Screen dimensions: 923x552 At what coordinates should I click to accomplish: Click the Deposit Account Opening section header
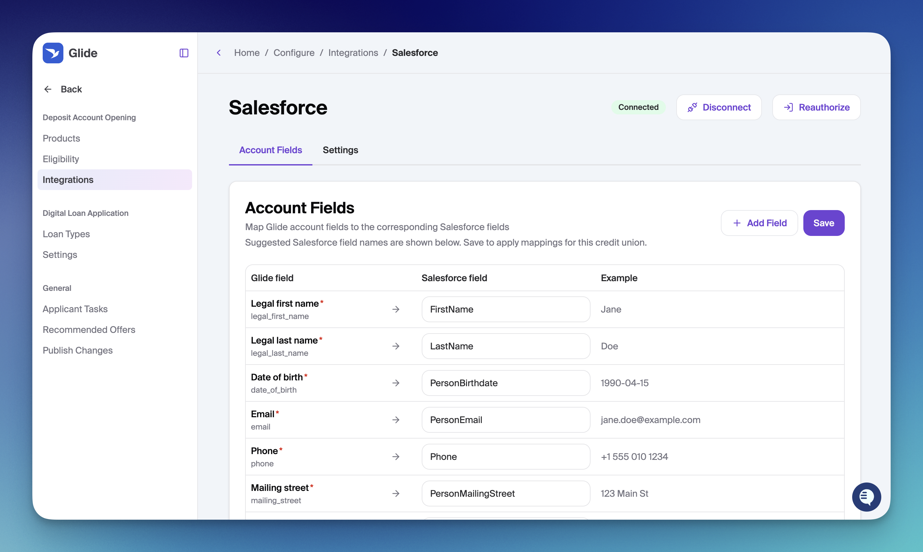pyautogui.click(x=89, y=118)
